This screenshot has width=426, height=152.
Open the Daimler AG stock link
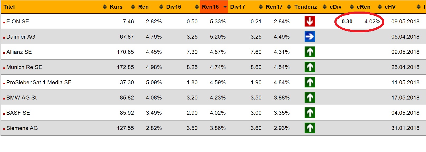(x=21, y=37)
